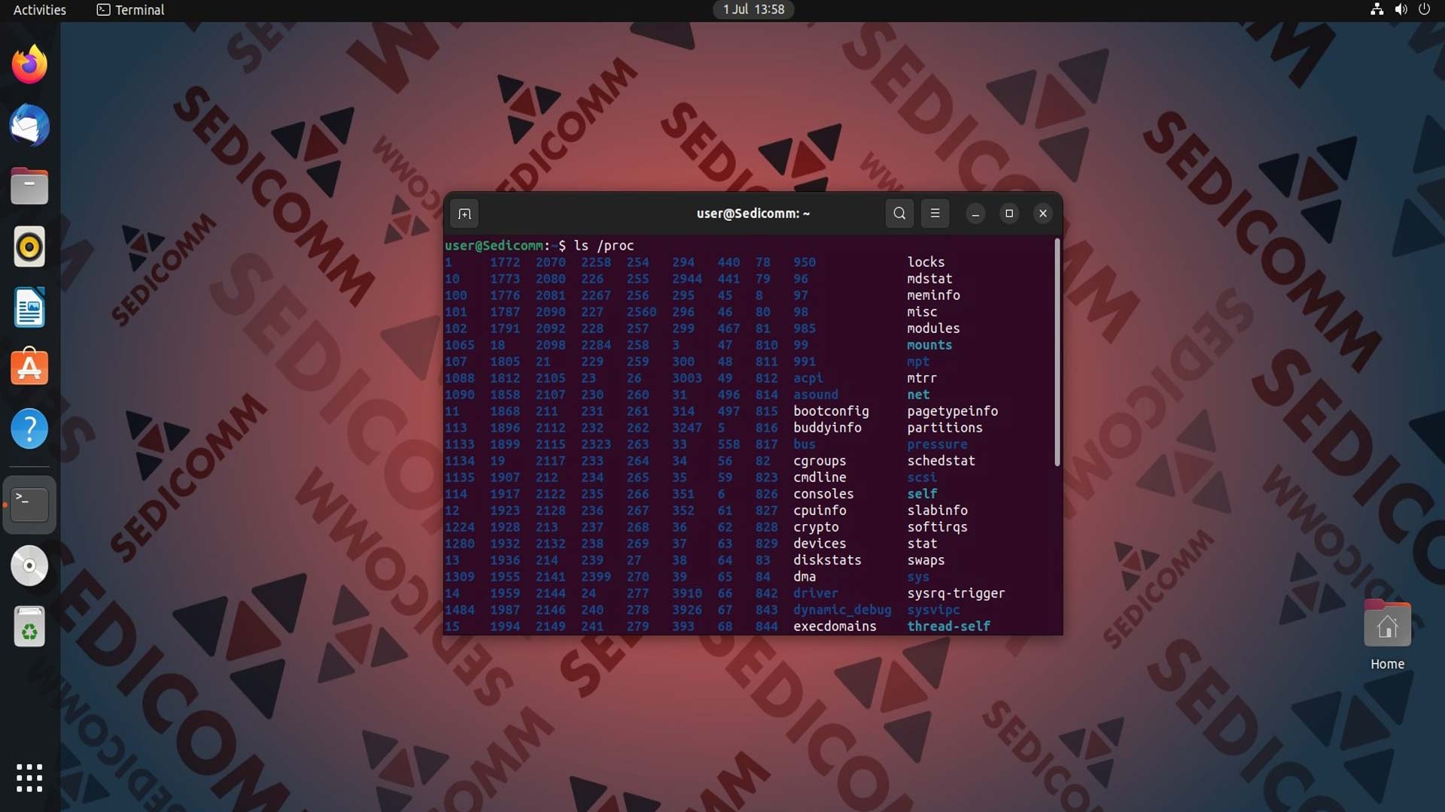Image resolution: width=1445 pixels, height=812 pixels.
Task: Open the Trash icon in dock
Action: [29, 626]
